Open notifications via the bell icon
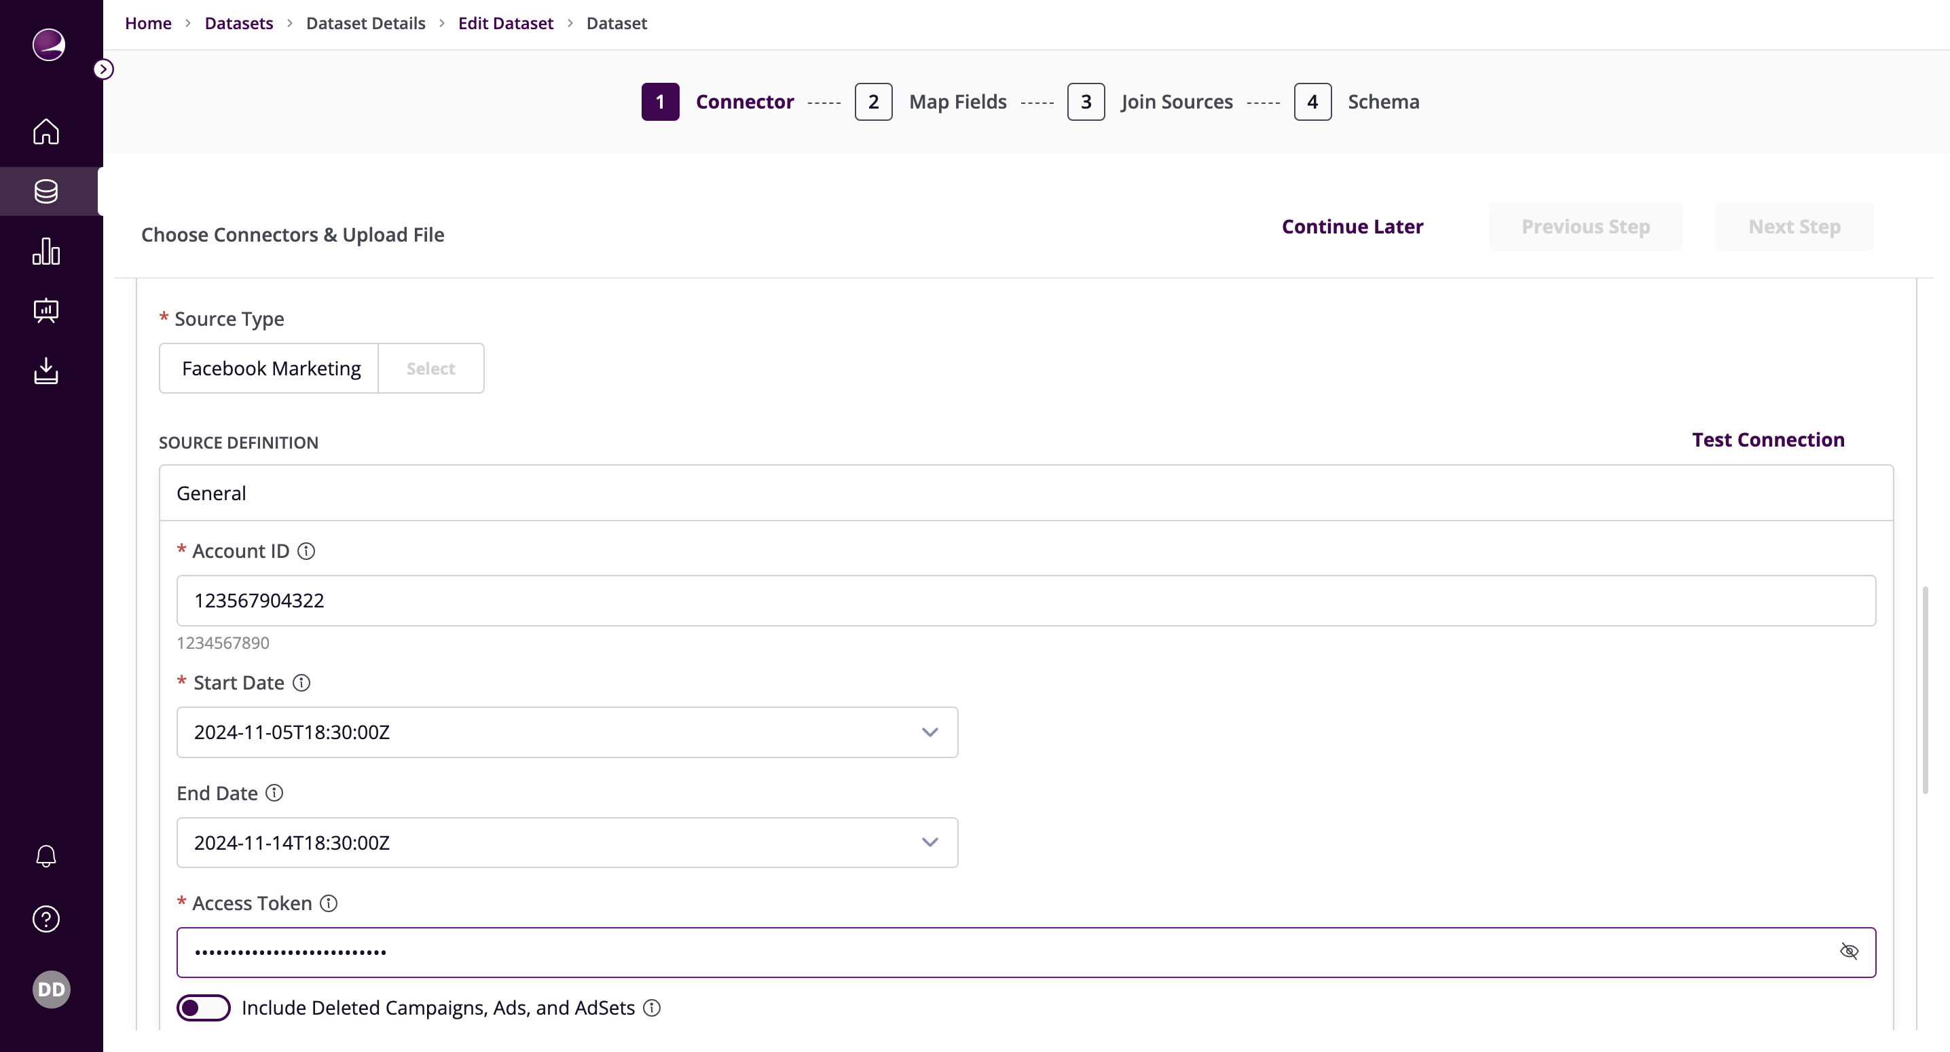 (x=46, y=856)
